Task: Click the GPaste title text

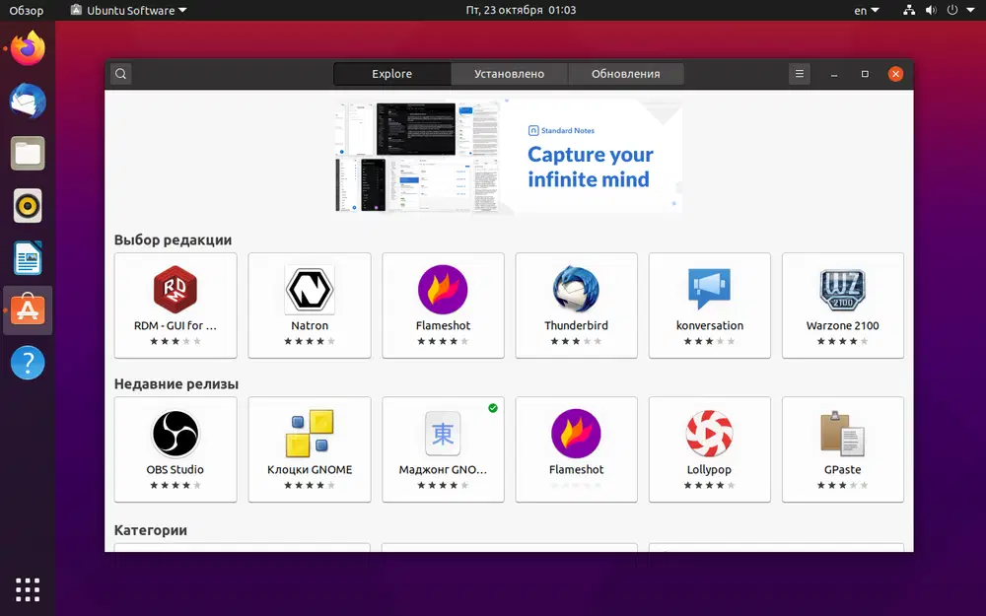Action: point(843,469)
